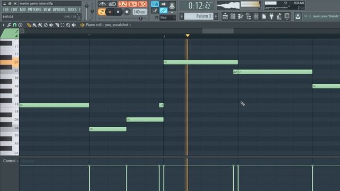
Task: Toggle step editing arrow button
Action: [163, 4]
